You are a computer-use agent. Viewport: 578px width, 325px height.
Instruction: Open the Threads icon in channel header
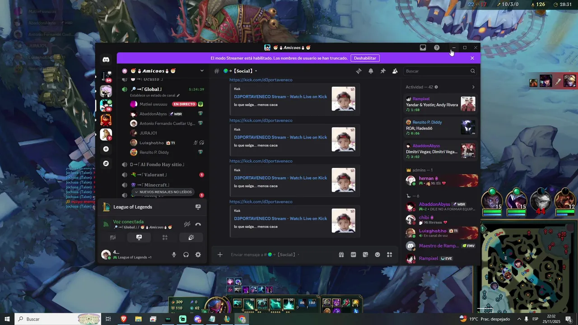tap(359, 71)
